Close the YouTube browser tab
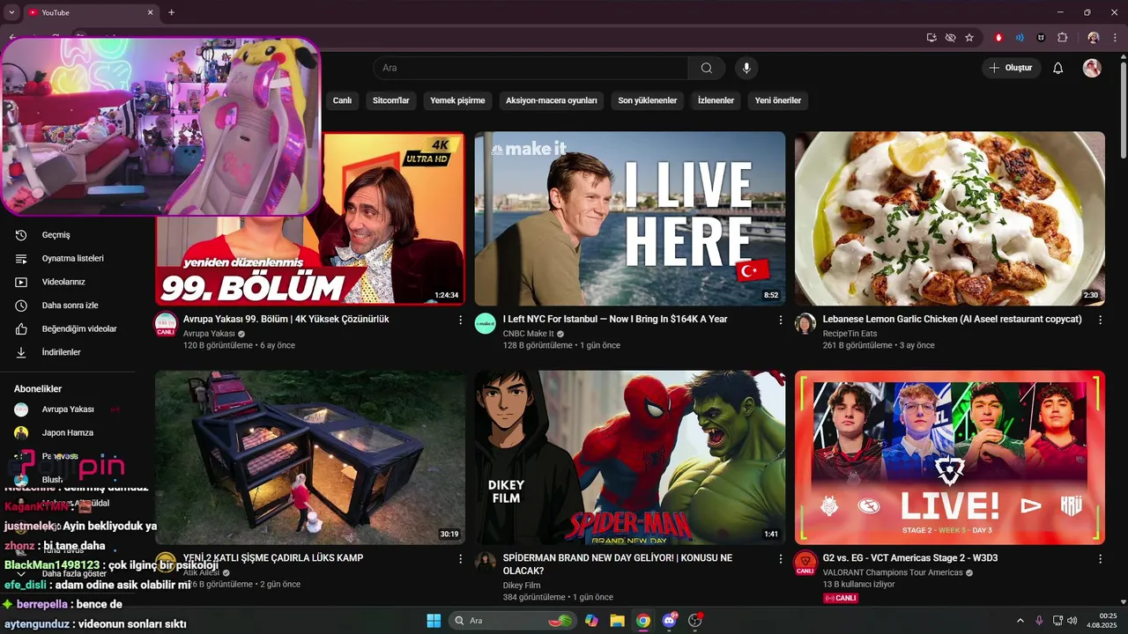Image resolution: width=1128 pixels, height=634 pixels. click(150, 12)
